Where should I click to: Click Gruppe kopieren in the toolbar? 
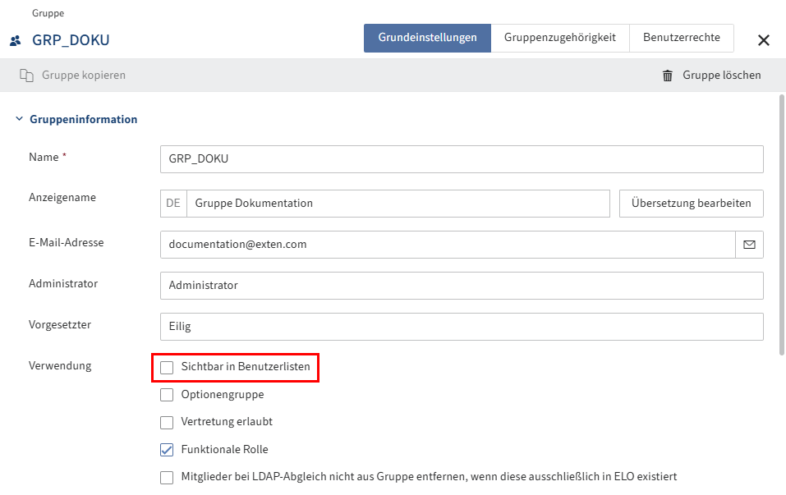coord(82,75)
